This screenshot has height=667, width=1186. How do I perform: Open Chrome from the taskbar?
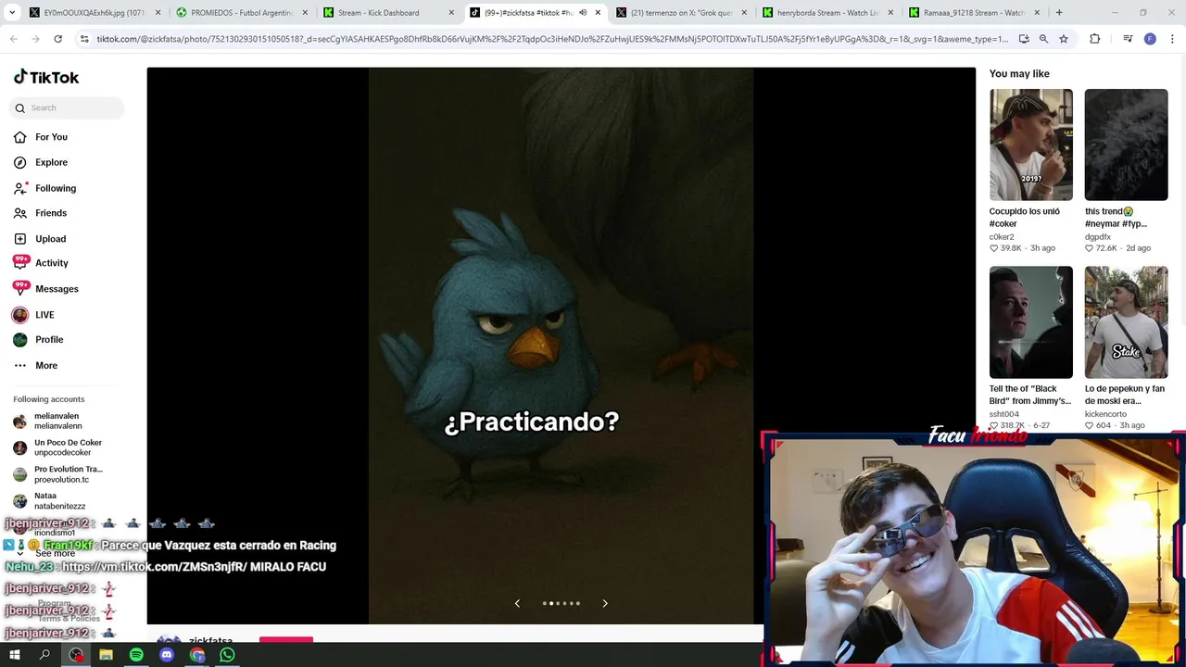197,655
